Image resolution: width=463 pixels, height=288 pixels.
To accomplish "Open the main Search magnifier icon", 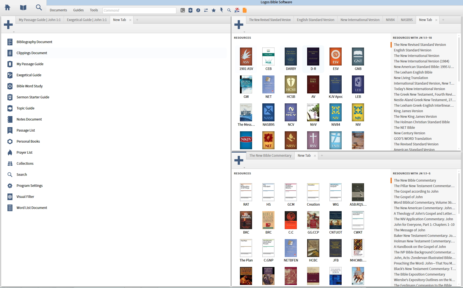I will [39, 7].
